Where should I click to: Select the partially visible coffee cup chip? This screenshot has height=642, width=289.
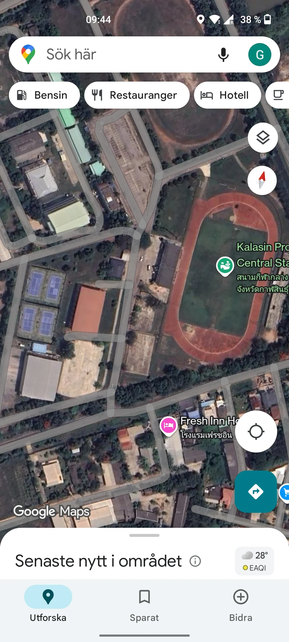click(277, 95)
